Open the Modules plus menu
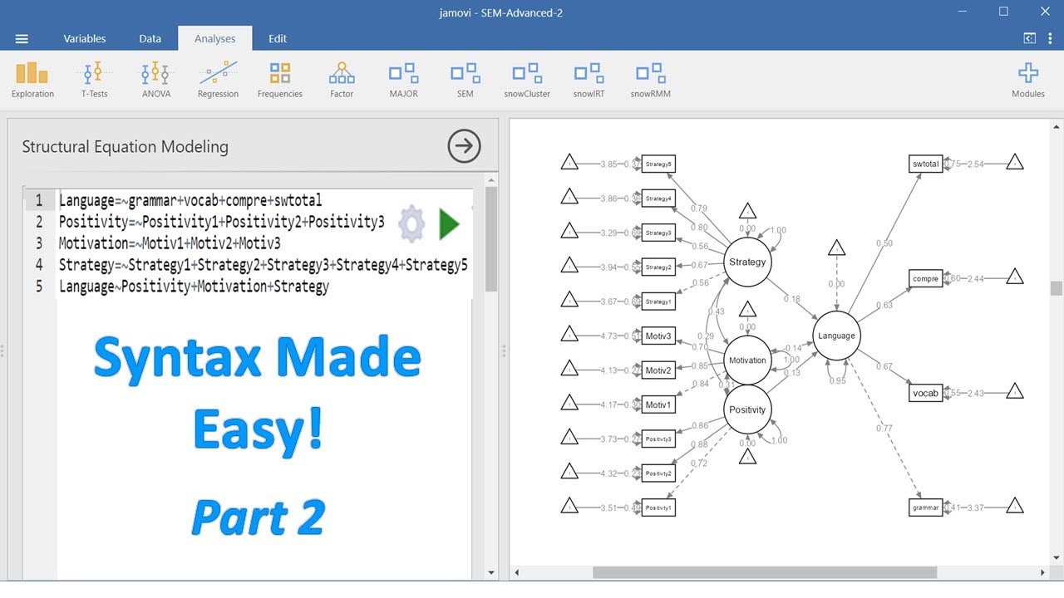 tap(1028, 80)
